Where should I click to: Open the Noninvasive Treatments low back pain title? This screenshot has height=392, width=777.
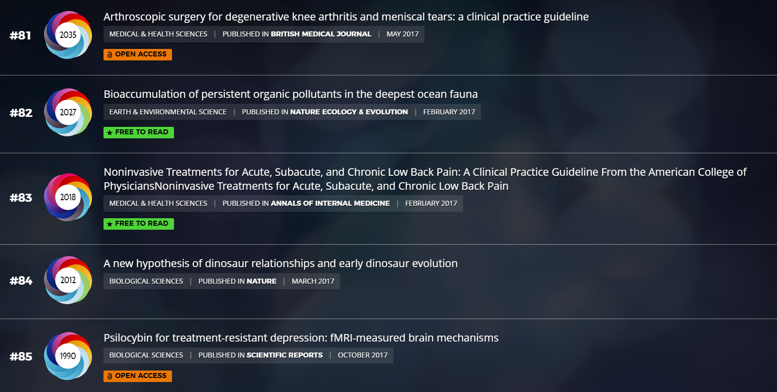tap(425, 179)
